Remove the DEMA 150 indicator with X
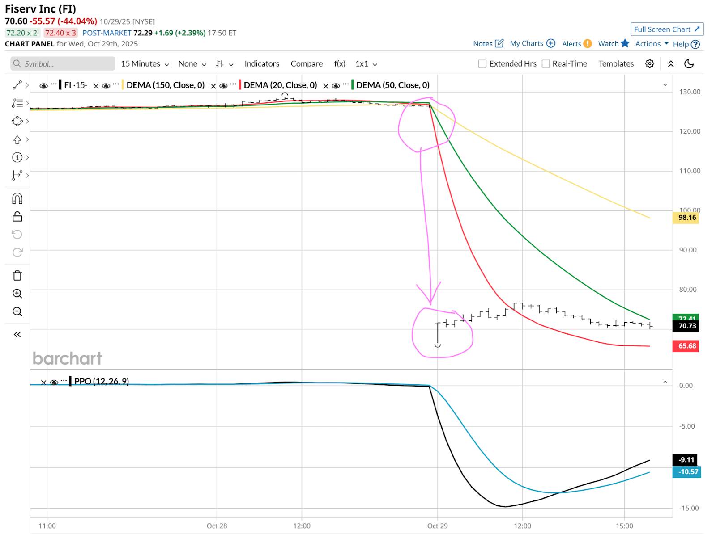 tap(96, 86)
